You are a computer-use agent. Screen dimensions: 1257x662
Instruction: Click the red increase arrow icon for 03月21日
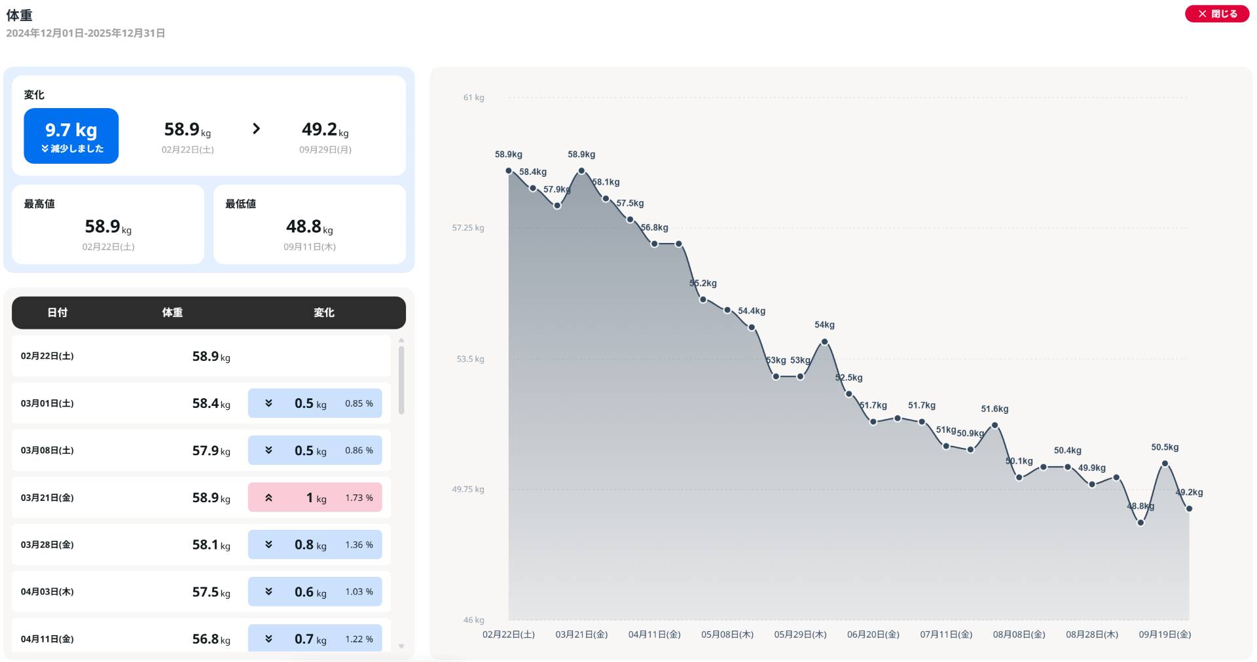(268, 498)
